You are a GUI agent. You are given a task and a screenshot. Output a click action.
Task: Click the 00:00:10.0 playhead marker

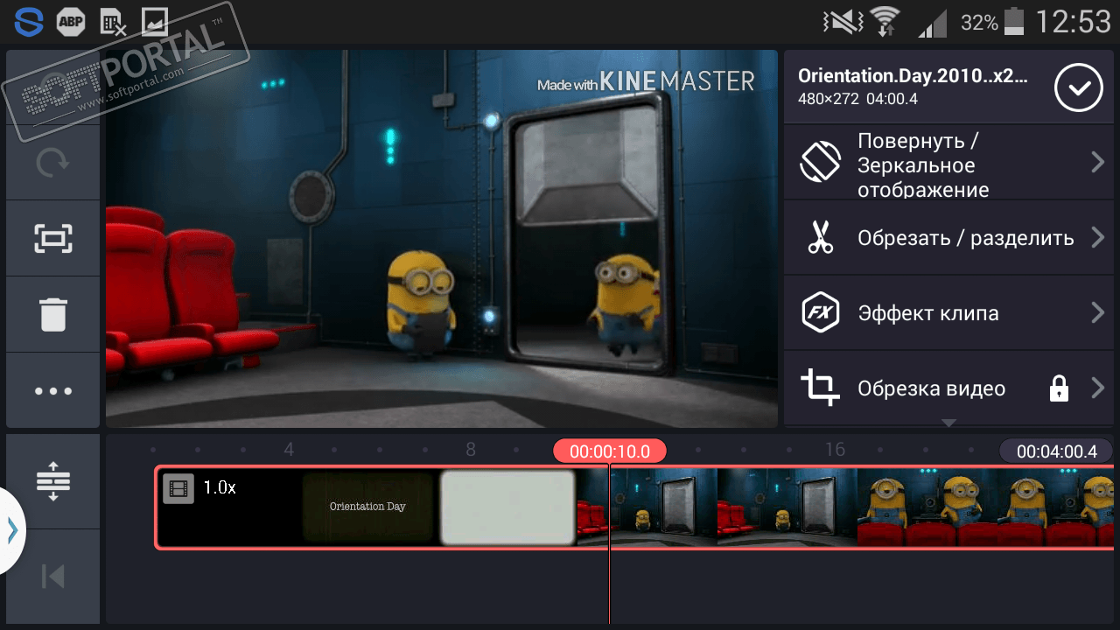point(610,451)
